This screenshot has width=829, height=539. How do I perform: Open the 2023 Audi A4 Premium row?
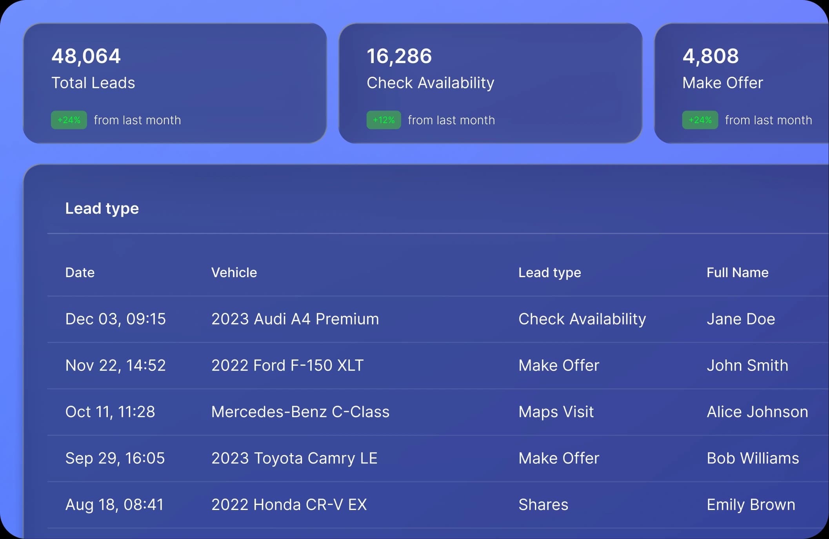point(295,319)
